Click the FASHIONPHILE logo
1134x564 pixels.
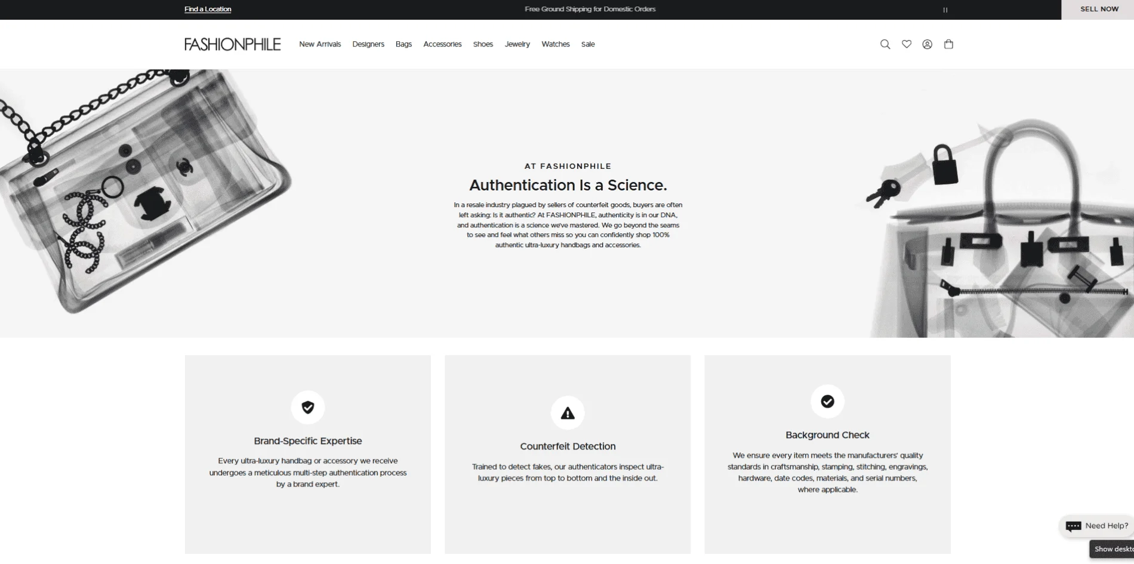point(232,44)
